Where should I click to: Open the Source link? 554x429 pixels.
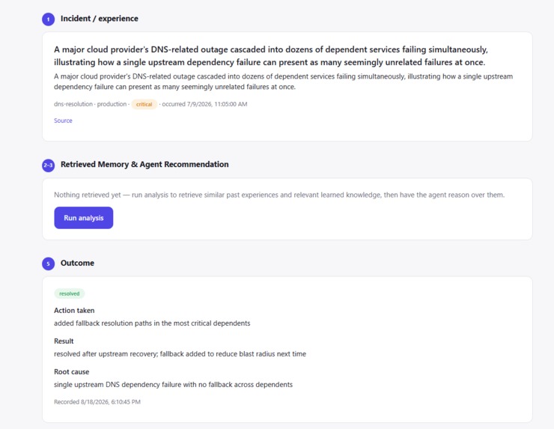[x=63, y=121]
